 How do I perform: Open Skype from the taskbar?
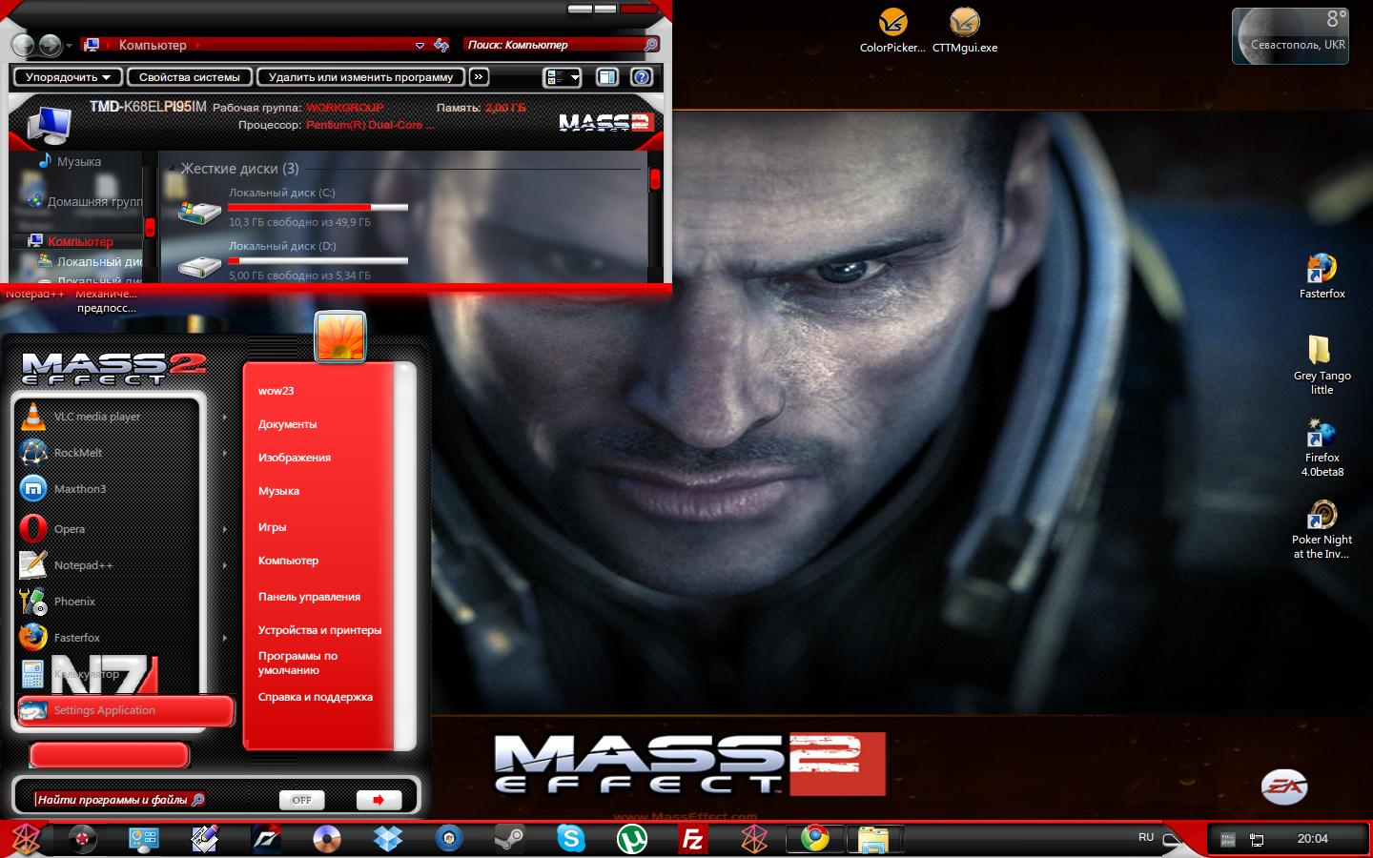click(x=571, y=839)
